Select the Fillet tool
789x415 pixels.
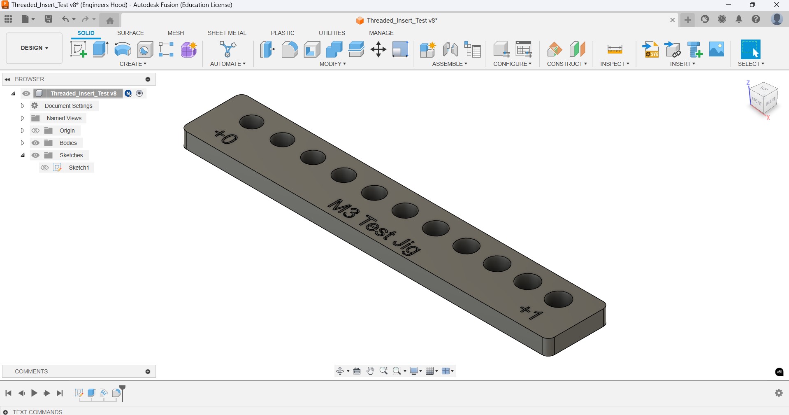(290, 49)
